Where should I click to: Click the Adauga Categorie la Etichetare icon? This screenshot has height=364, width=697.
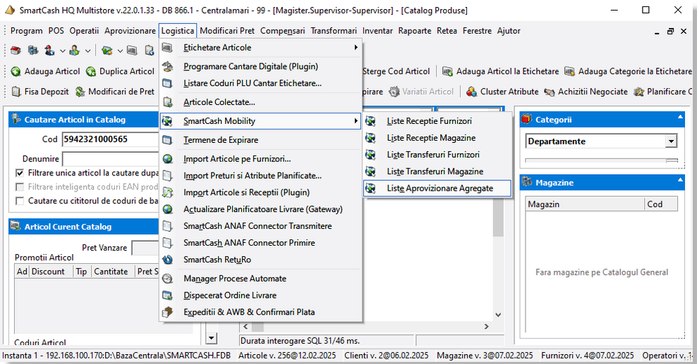[x=569, y=71]
